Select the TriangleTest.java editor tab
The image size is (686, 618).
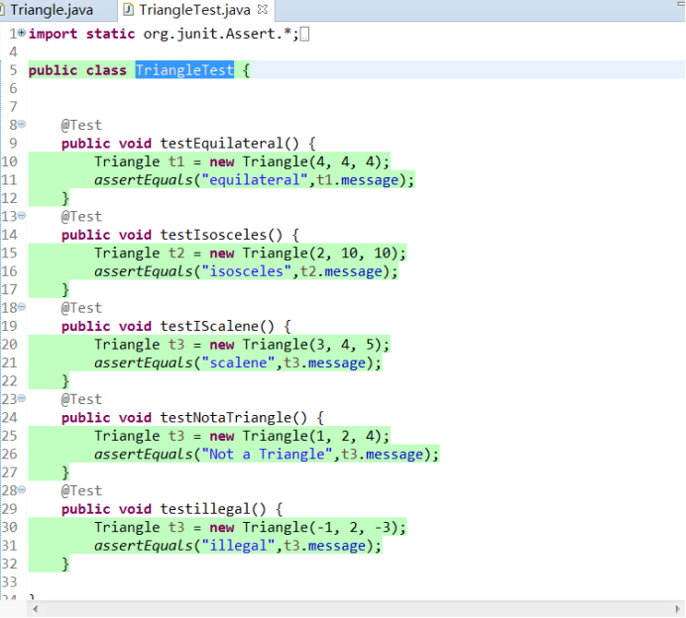tap(194, 10)
